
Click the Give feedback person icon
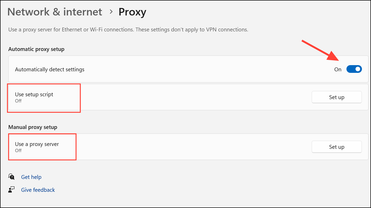point(12,190)
